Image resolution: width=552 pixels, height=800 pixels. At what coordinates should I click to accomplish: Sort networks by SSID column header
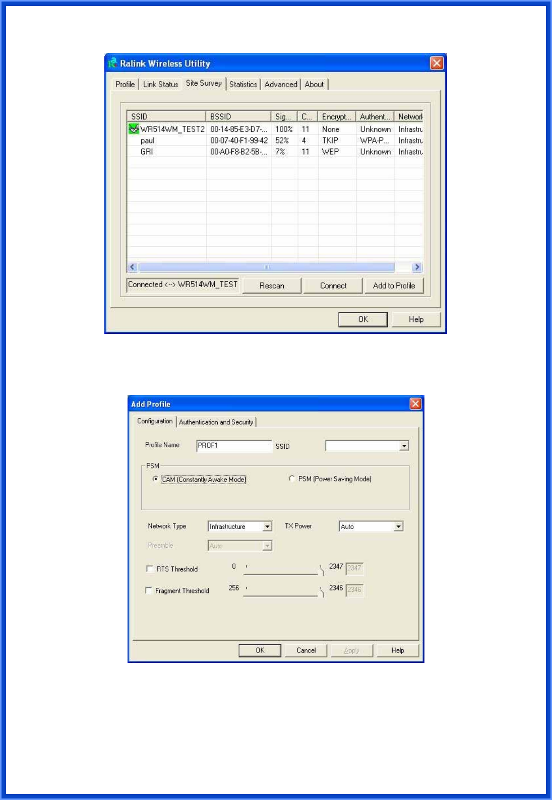click(166, 116)
